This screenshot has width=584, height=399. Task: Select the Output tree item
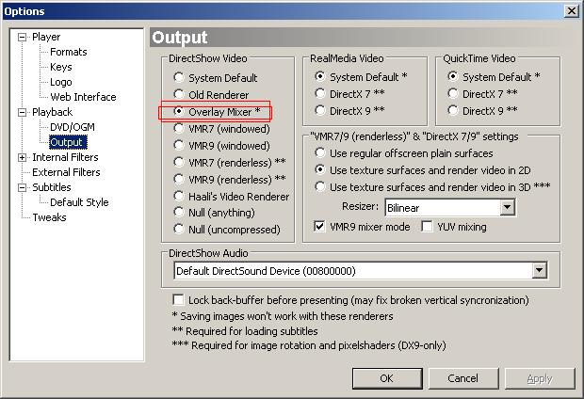68,142
